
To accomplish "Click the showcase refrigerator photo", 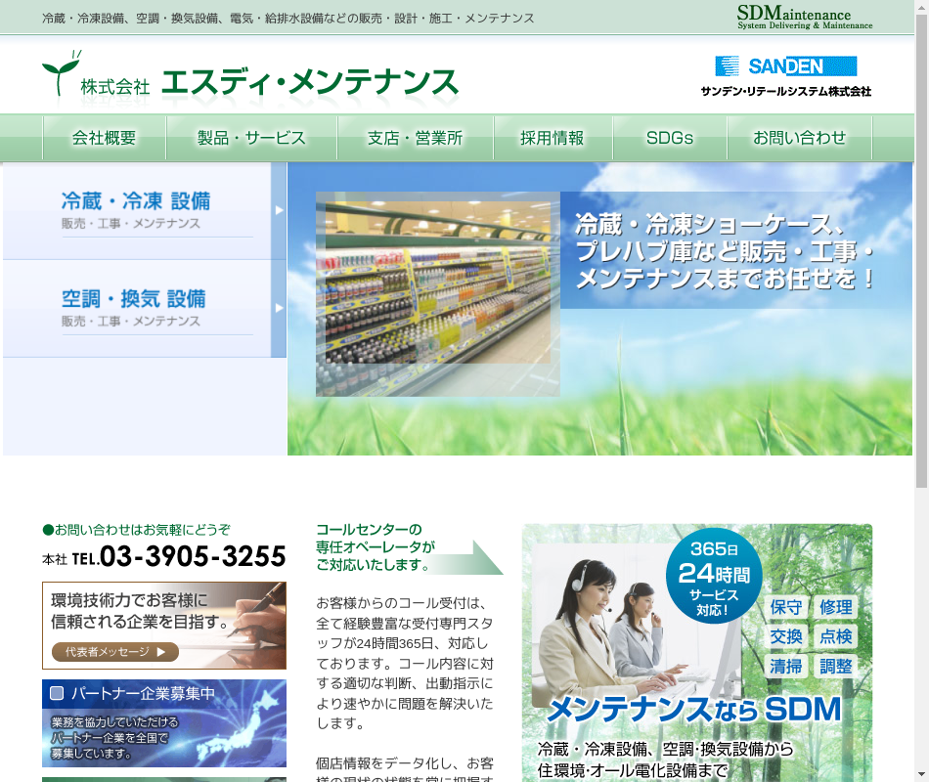I will click(437, 293).
